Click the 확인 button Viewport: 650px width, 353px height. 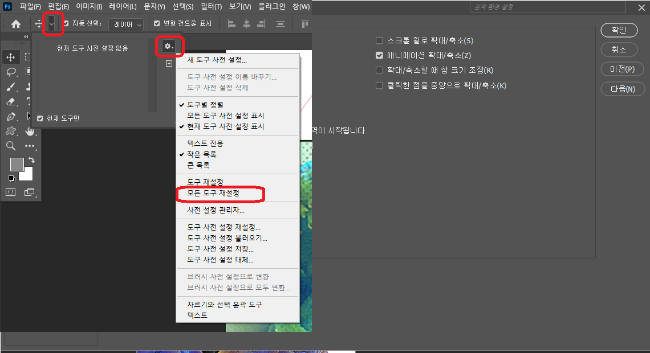click(x=619, y=30)
